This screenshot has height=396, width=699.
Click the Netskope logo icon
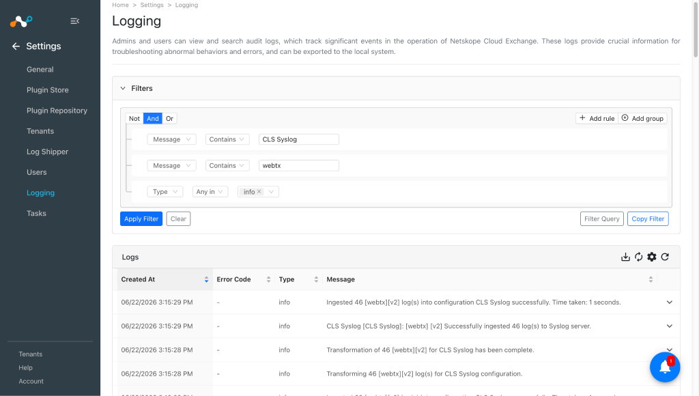pyautogui.click(x=21, y=21)
